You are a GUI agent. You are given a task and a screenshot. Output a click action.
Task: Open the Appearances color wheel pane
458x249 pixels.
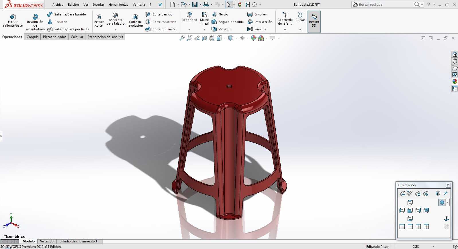point(455,82)
